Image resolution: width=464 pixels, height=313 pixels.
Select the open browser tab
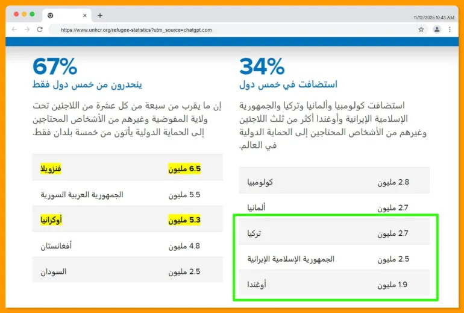[x=67, y=16]
